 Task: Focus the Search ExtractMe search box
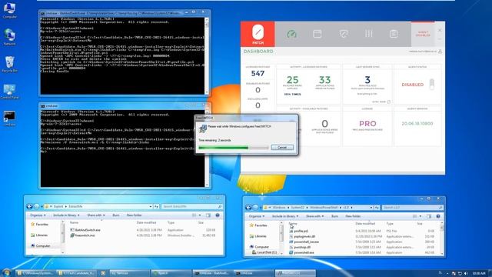[x=191, y=206]
